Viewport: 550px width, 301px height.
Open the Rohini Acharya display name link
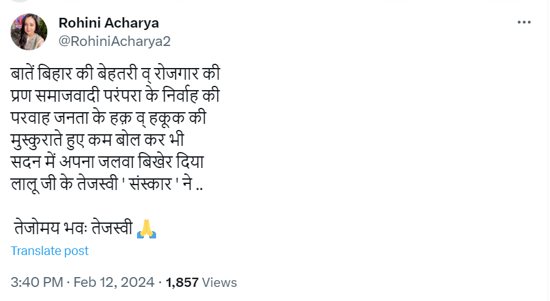(109, 23)
